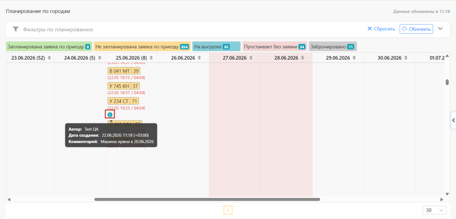Screen dimensions: 456x219
Task: Click the timestamp (22.05 18:57 / 04:04)
Action: [126, 93]
